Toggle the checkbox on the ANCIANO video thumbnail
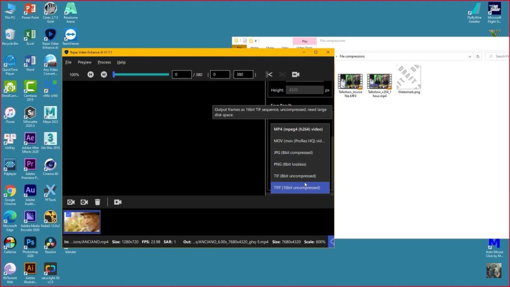Screen dimensions: 510x287 (68, 215)
